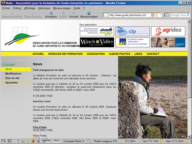The height and width of the screenshot is (144, 192).
Task: Click the vertical scrollbar up arrow
Action: (x=189, y=21)
